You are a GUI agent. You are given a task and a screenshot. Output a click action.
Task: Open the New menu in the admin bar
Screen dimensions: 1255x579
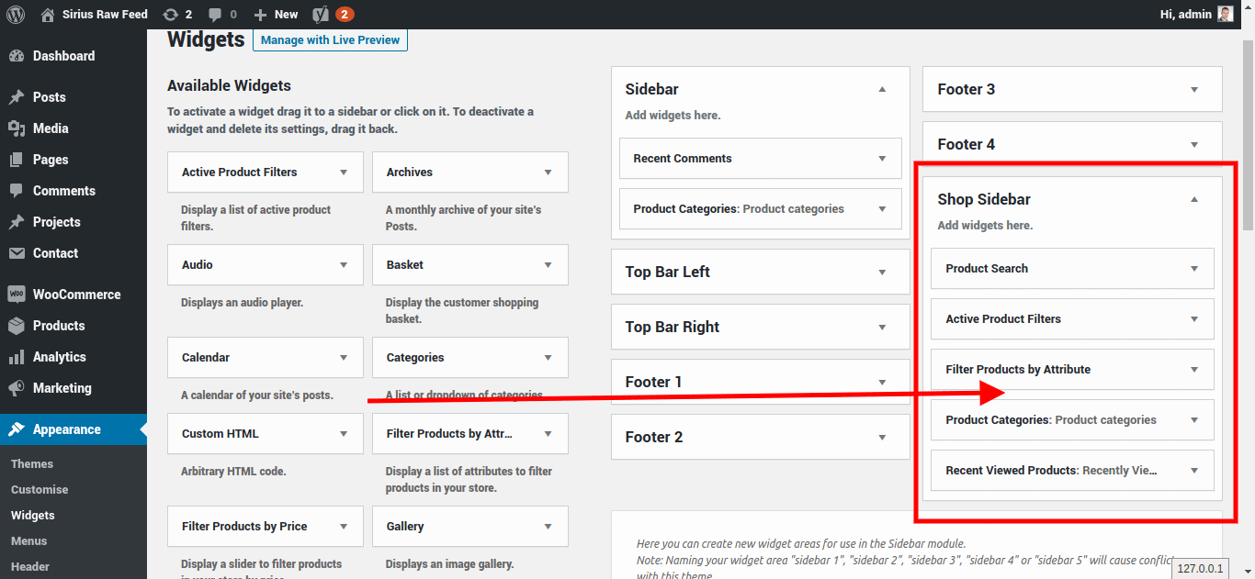pyautogui.click(x=275, y=14)
